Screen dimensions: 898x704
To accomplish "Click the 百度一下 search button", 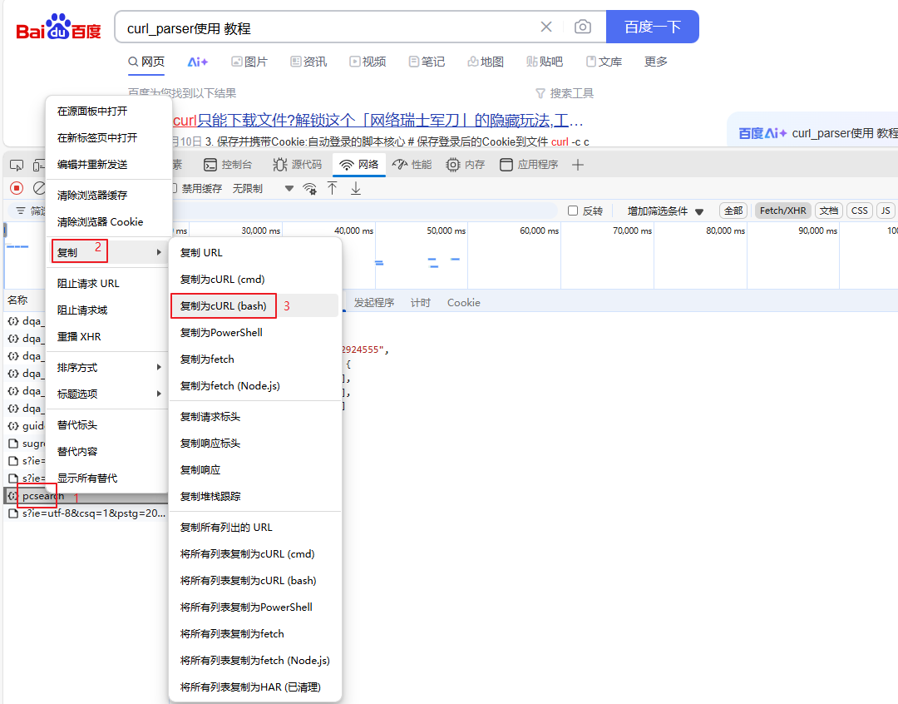I will [653, 27].
